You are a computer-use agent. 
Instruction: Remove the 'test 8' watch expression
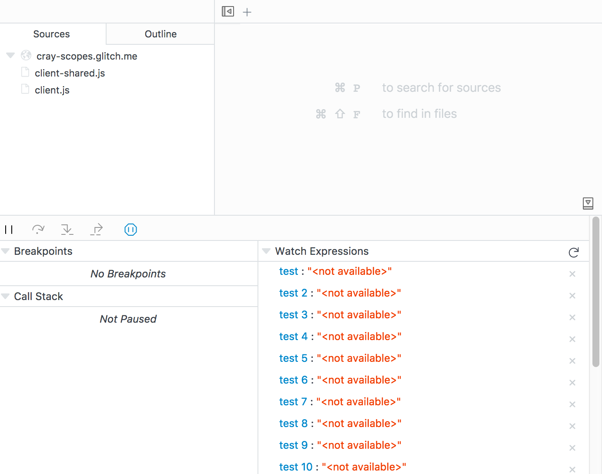(x=572, y=426)
